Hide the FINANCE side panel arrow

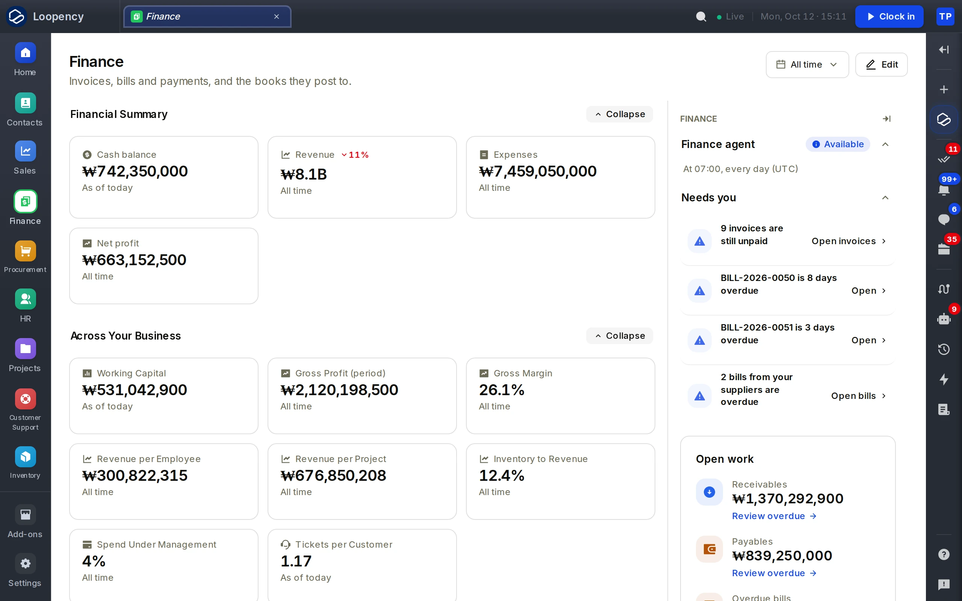886,119
